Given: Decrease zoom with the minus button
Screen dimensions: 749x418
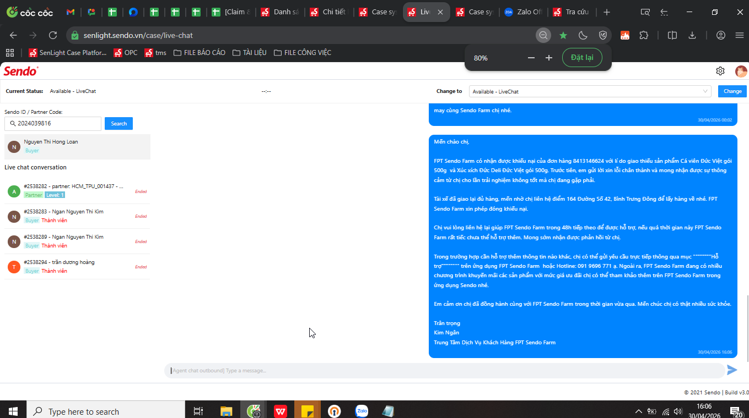Looking at the screenshot, I should tap(531, 58).
